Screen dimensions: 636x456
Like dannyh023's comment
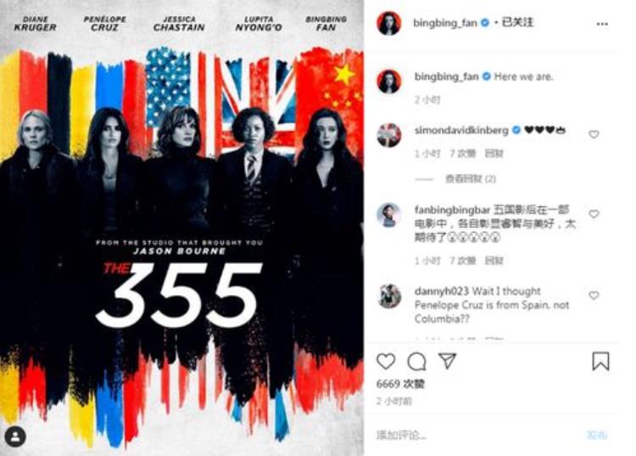(594, 295)
